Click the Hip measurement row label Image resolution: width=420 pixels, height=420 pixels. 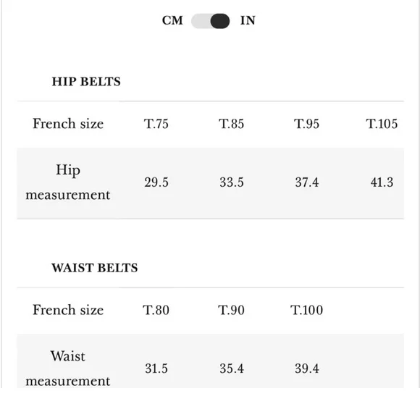(x=68, y=182)
